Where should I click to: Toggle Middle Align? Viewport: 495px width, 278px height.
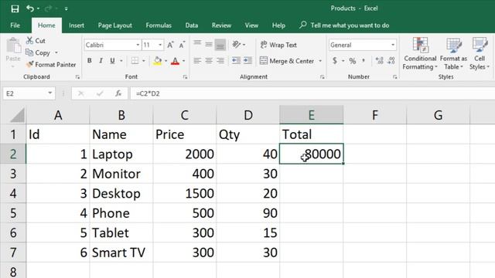coord(209,44)
